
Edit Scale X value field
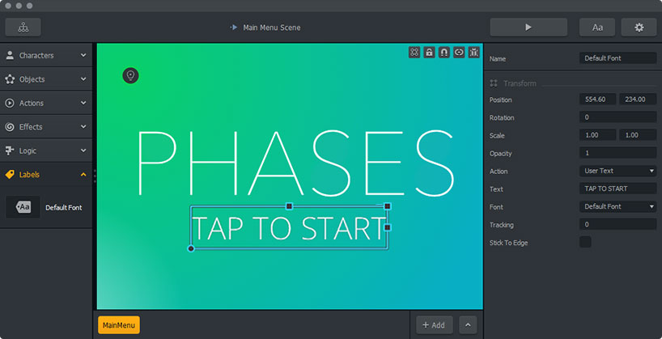pyautogui.click(x=598, y=135)
